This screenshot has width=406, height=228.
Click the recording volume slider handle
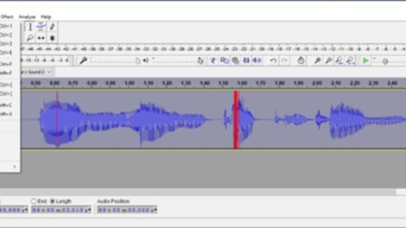138,60
